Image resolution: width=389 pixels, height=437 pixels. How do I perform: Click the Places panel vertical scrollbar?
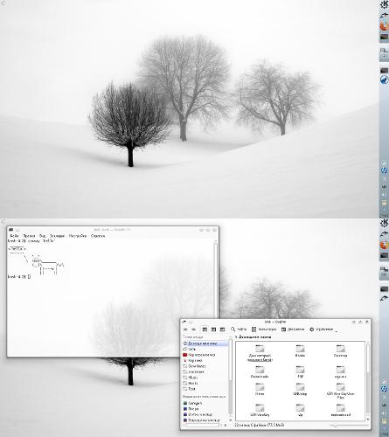(231, 378)
